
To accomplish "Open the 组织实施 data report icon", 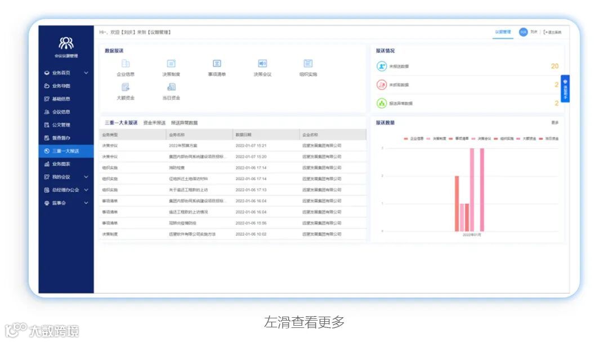I will [309, 64].
